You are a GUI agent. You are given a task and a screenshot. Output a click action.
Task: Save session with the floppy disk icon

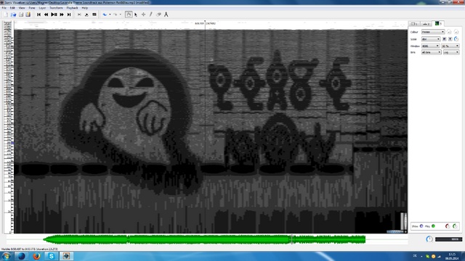pyautogui.click(x=21, y=14)
